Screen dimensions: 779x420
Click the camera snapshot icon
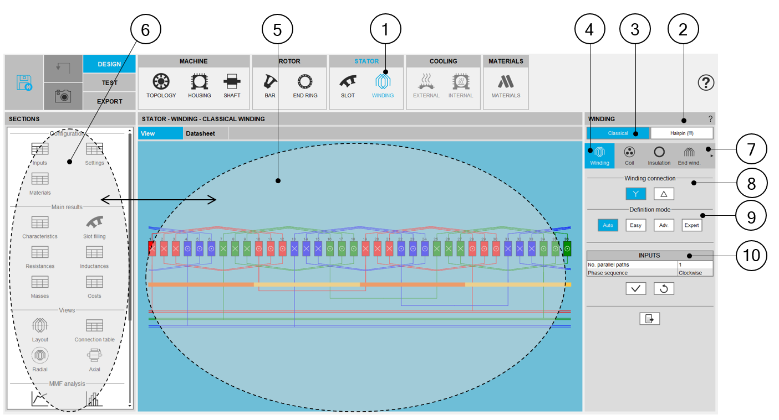click(63, 96)
